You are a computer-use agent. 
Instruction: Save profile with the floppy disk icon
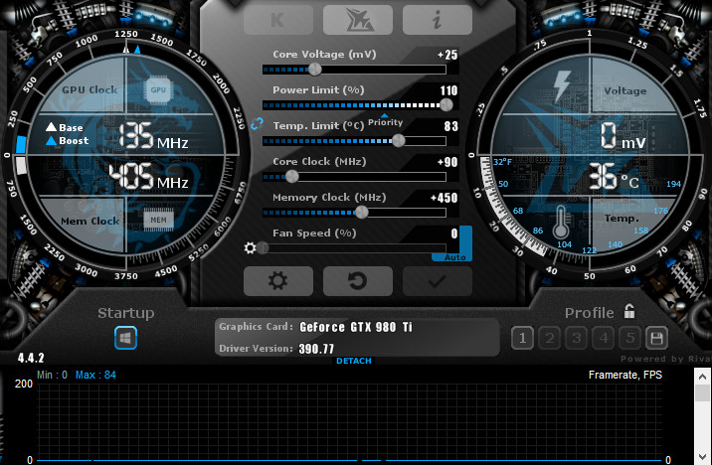pos(656,338)
